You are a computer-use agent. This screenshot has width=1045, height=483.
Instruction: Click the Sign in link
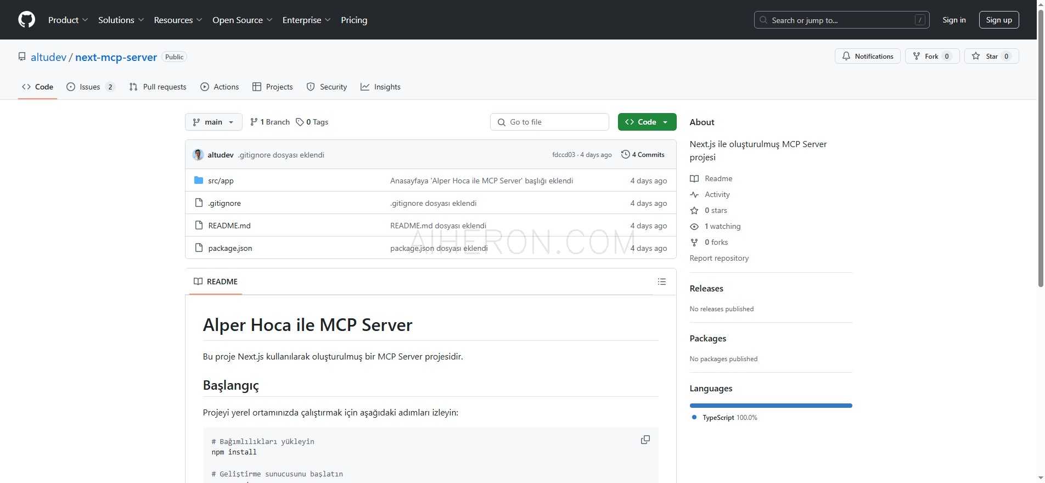pyautogui.click(x=954, y=20)
